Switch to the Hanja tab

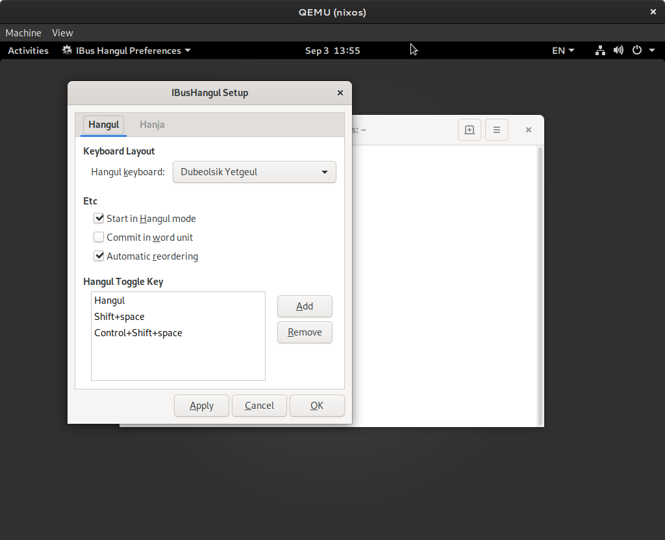[152, 125]
